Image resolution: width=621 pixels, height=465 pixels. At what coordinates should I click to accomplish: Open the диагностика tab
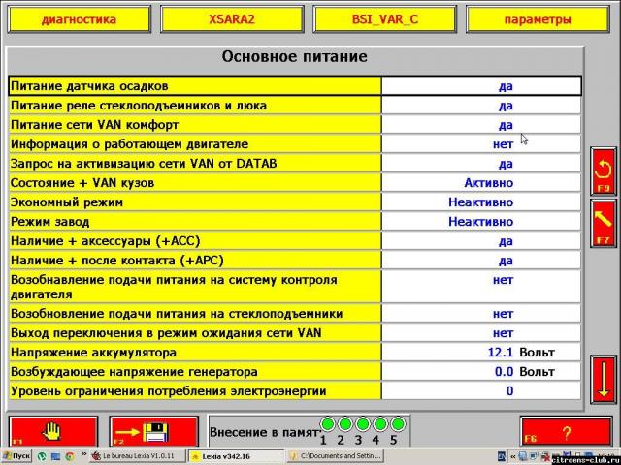(79, 18)
